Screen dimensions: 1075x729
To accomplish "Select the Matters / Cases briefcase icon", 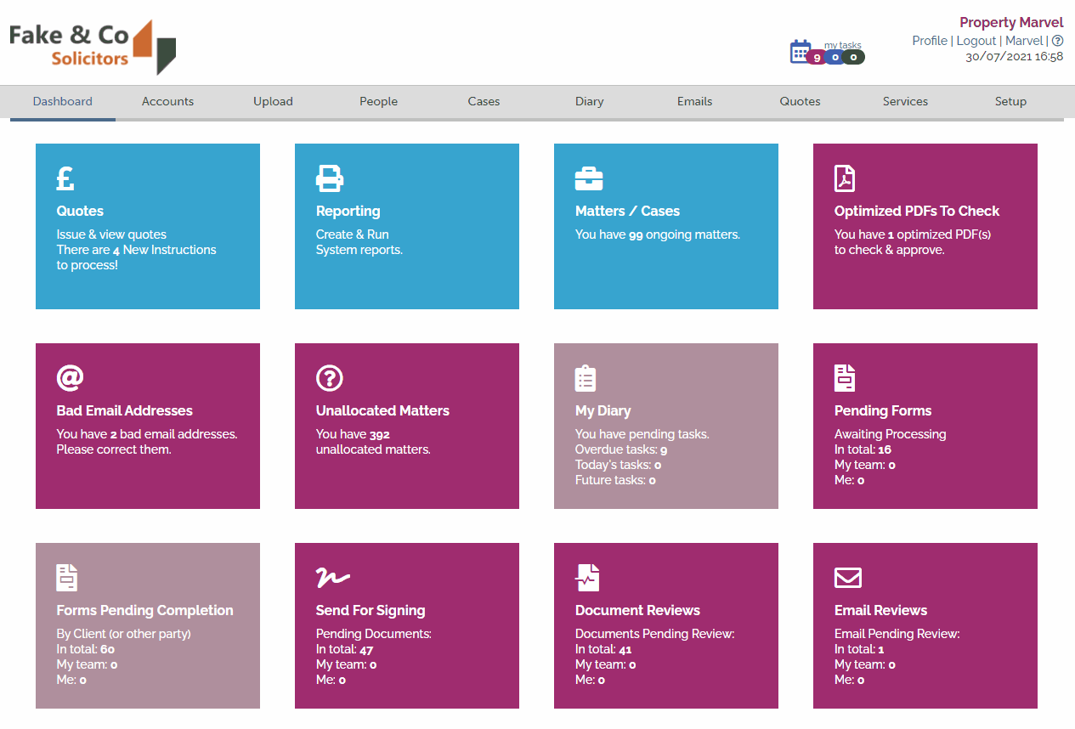I will (x=589, y=178).
